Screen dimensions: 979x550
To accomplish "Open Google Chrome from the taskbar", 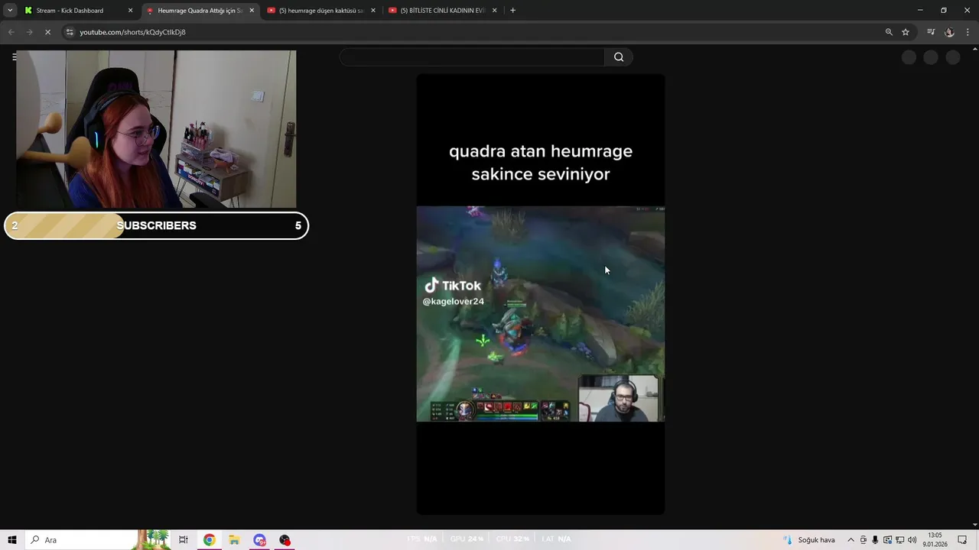I will point(209,540).
